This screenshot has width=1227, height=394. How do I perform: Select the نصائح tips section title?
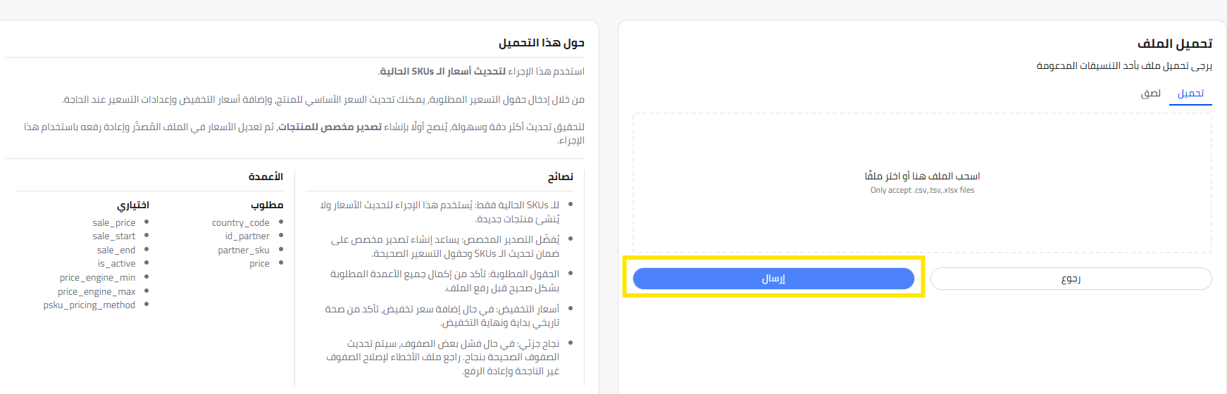click(560, 177)
